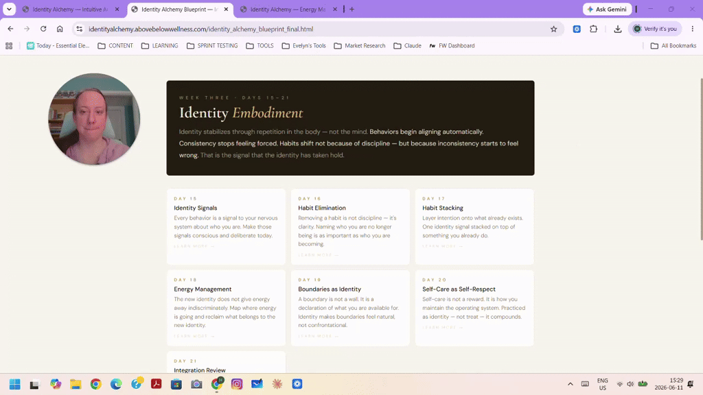Open the Windows Start menu
The width and height of the screenshot is (703, 395).
pyautogui.click(x=15, y=384)
